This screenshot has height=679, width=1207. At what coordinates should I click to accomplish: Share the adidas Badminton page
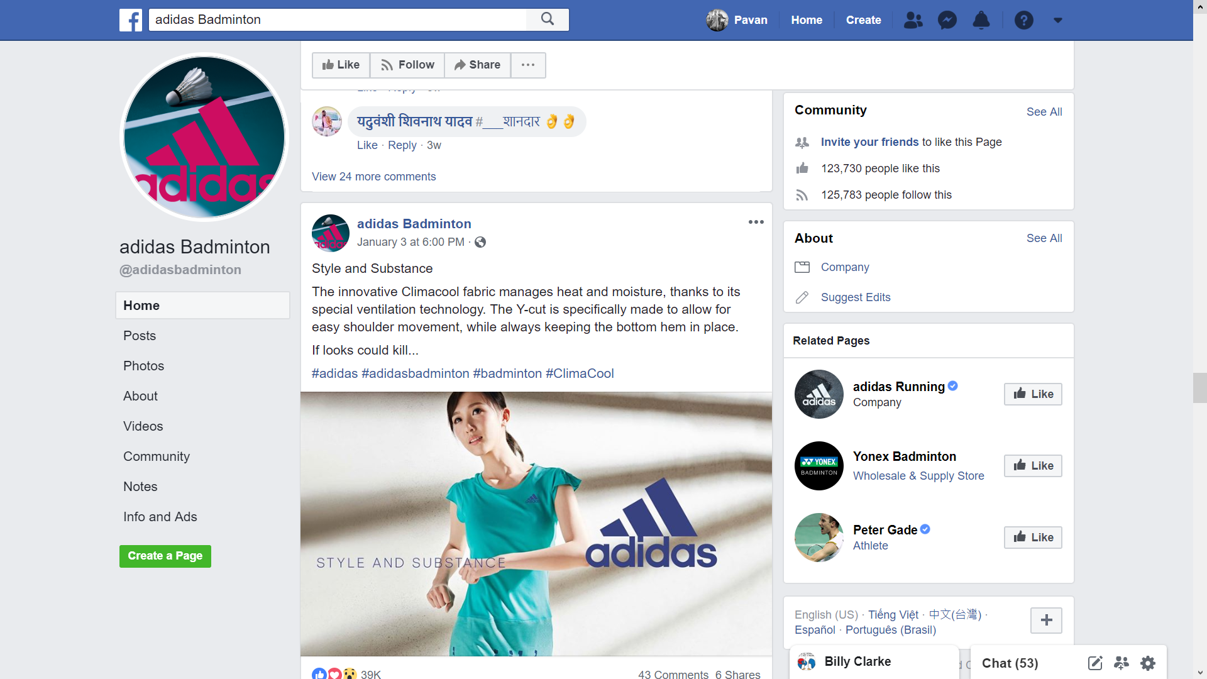coord(477,65)
